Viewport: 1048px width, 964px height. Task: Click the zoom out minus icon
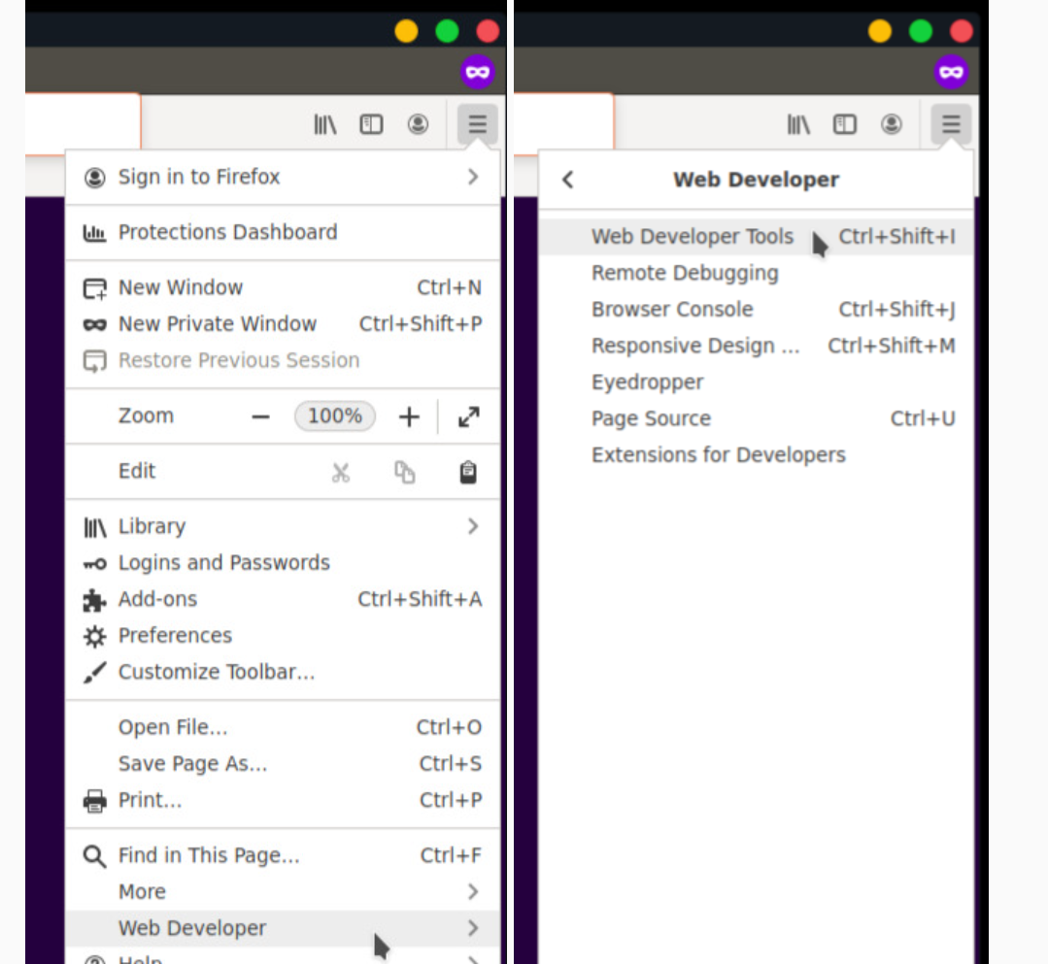pos(260,417)
